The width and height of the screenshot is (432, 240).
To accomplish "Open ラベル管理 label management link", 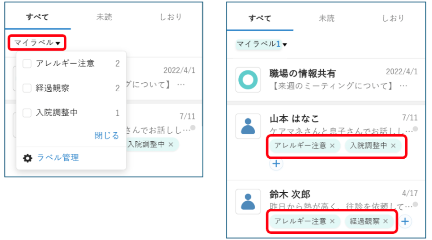I will click(x=58, y=158).
